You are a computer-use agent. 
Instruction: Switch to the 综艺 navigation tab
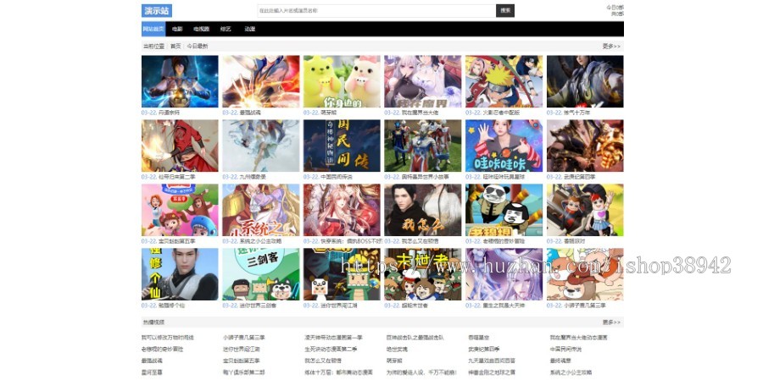tap(226, 29)
